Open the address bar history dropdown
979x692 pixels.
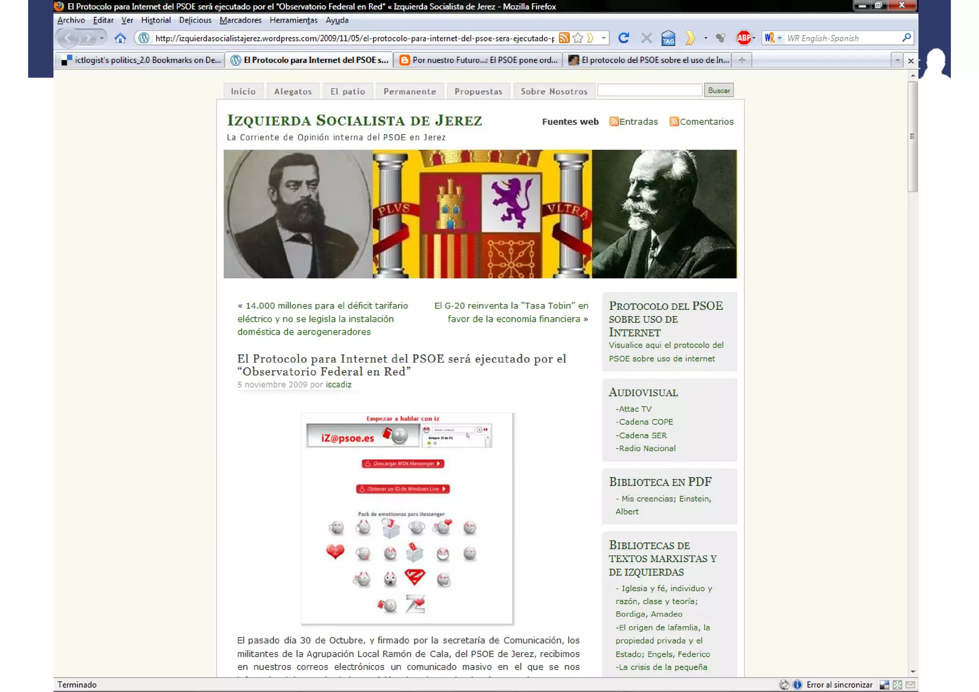coord(604,38)
